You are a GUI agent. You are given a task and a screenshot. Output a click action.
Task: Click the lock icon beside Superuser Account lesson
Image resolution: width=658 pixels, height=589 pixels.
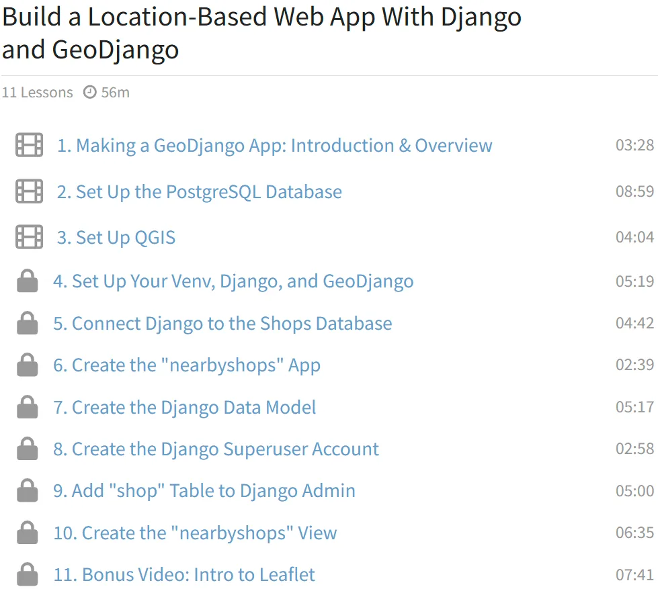[28, 449]
